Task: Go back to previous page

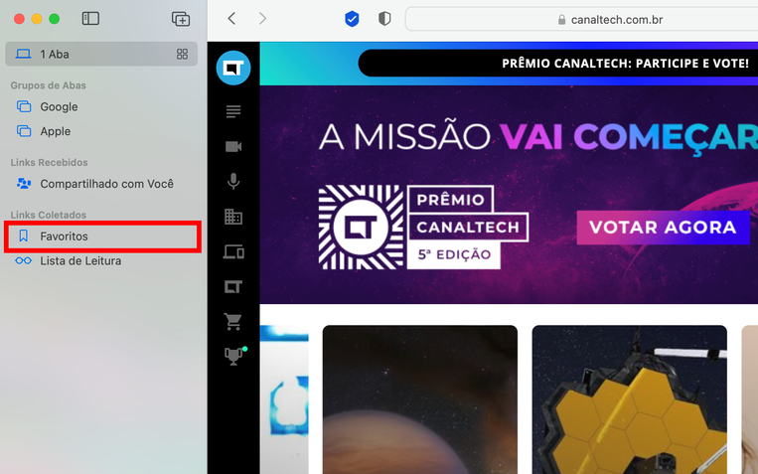Action: pos(232,19)
